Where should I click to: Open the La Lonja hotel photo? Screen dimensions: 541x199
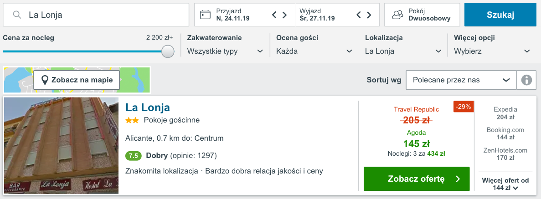61,146
